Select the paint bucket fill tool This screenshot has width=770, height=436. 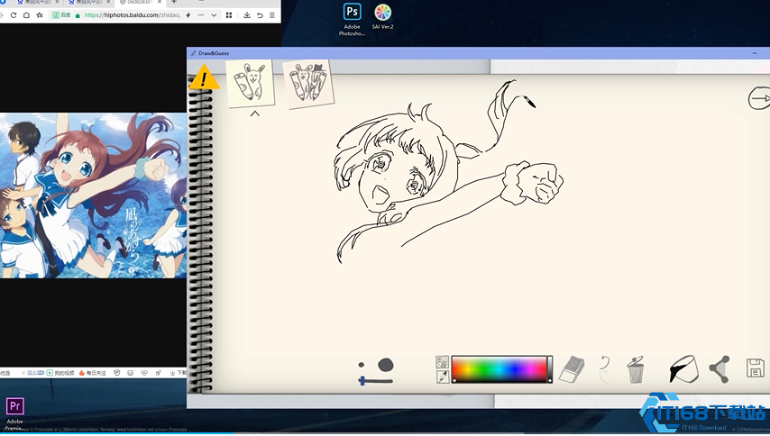[683, 369]
